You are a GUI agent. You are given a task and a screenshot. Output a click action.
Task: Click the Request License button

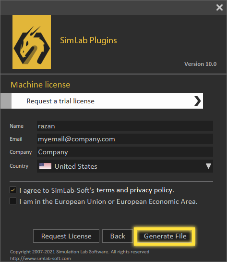[66, 236]
